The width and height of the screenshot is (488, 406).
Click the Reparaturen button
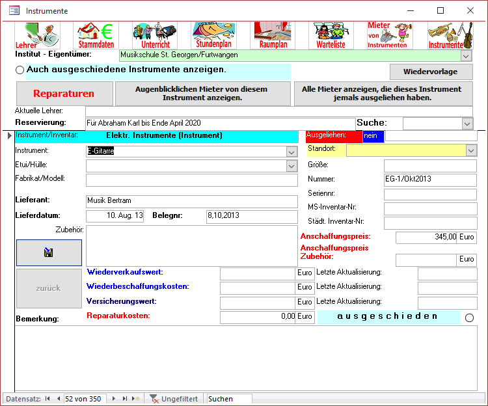click(x=64, y=94)
